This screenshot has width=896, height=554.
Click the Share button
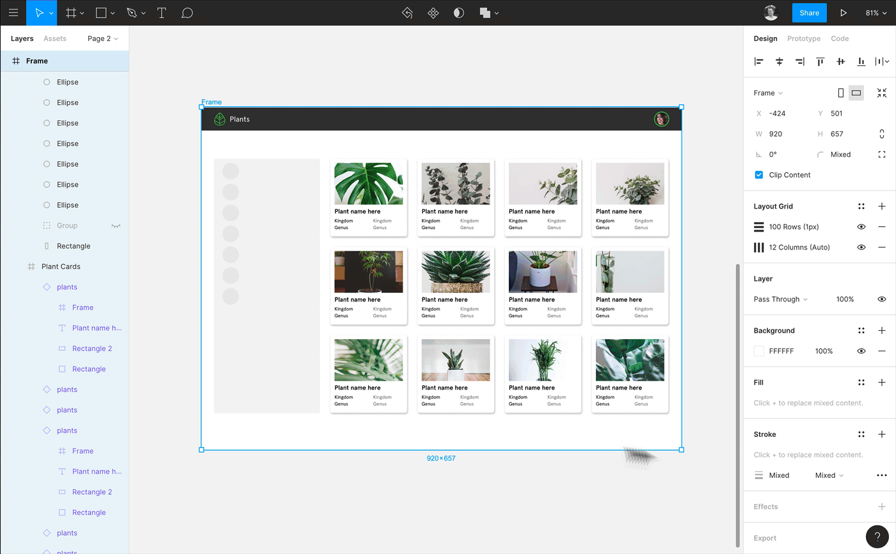pos(809,13)
